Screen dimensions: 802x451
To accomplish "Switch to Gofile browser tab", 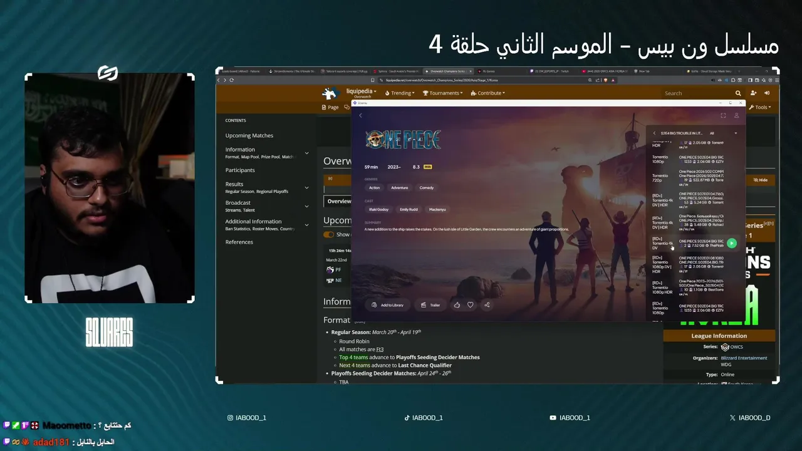I will pyautogui.click(x=711, y=71).
